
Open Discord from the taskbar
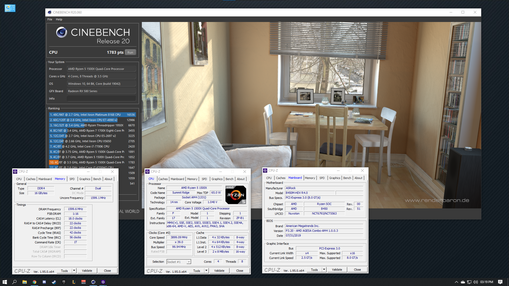tap(44, 282)
